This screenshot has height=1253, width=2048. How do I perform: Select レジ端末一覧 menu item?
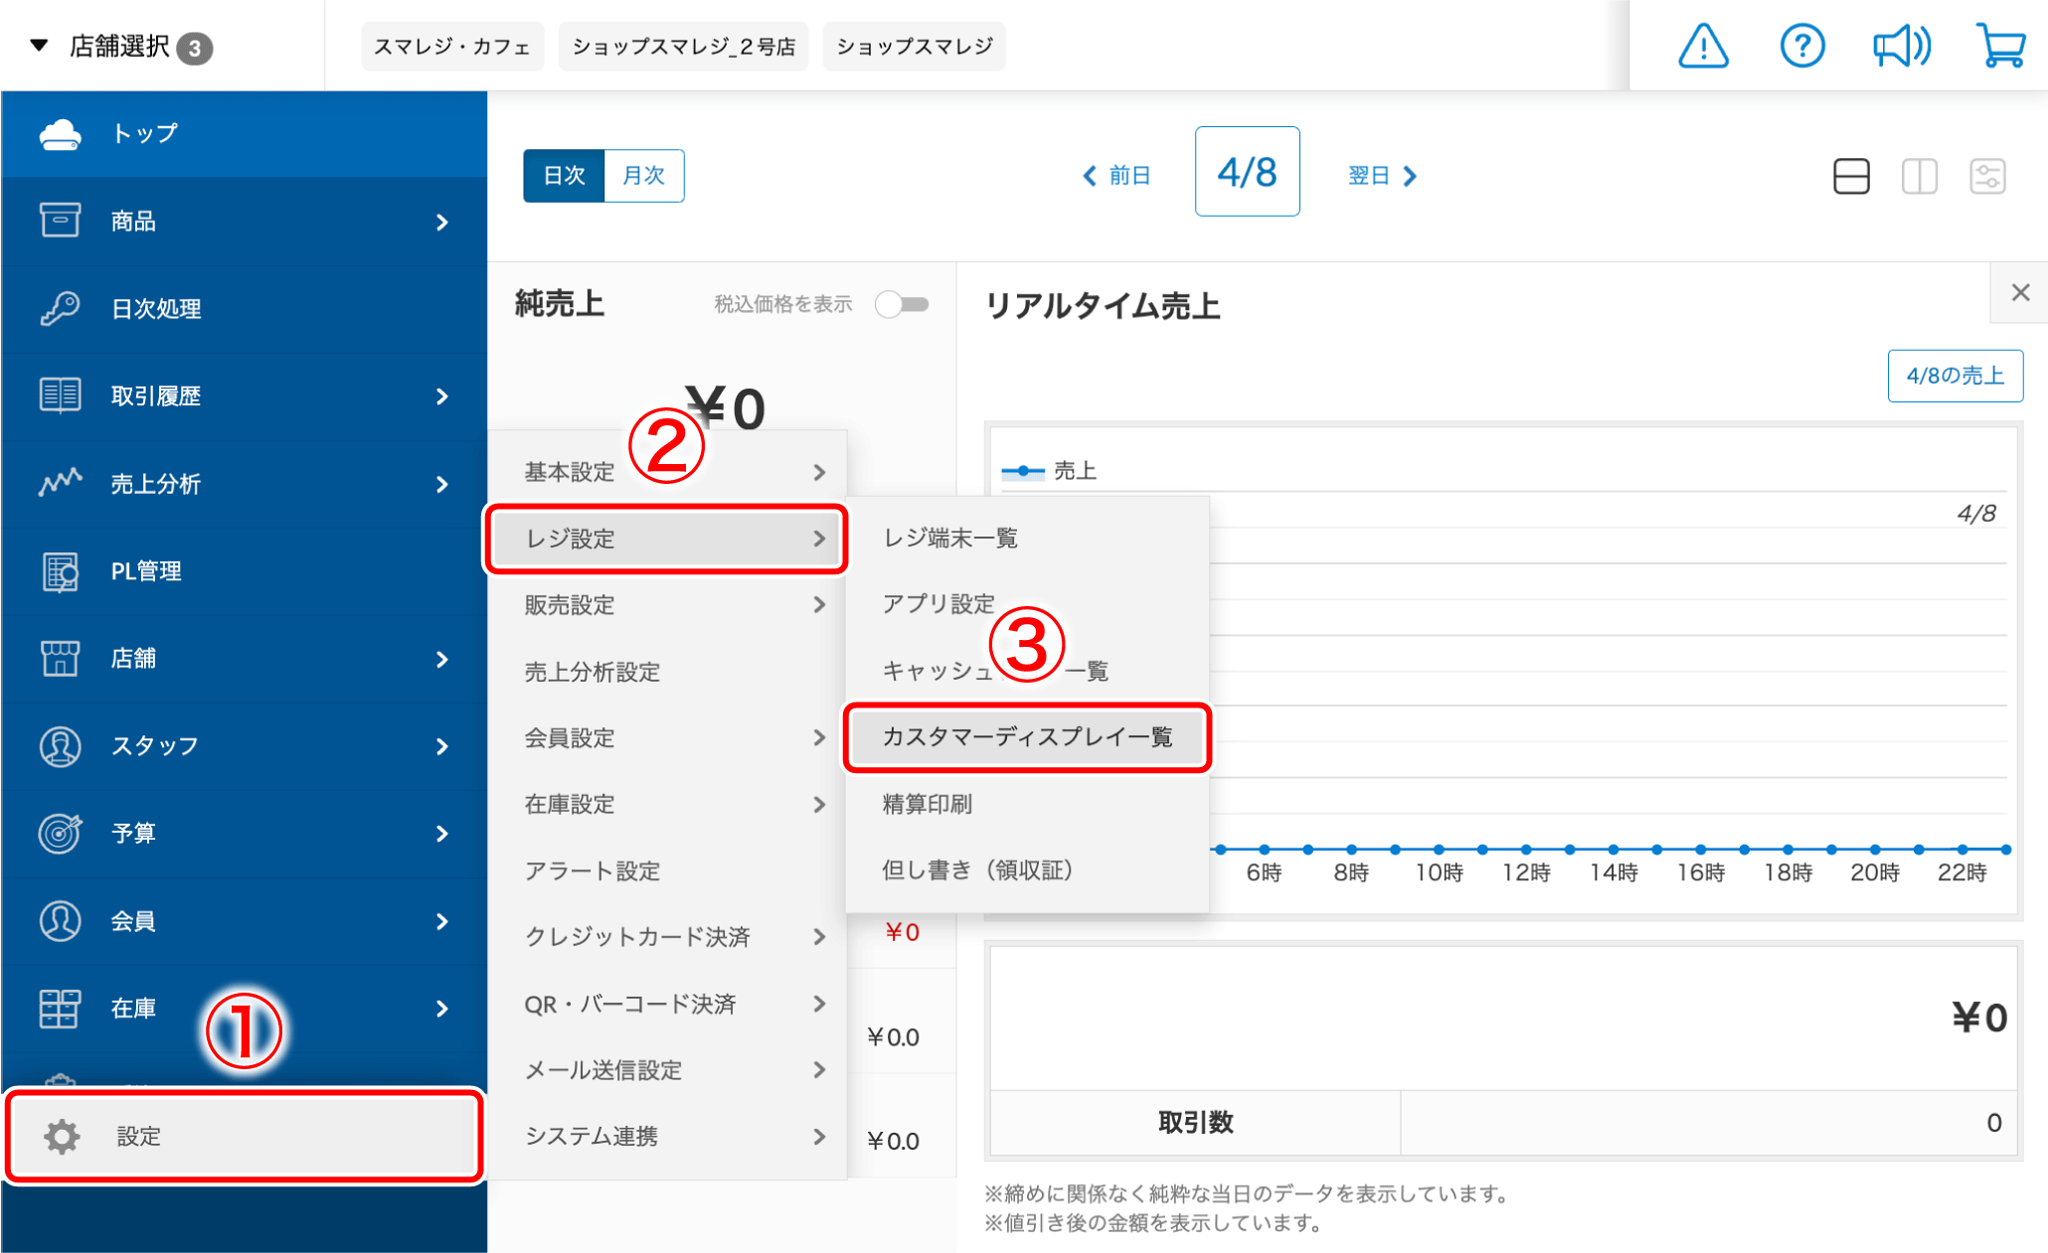click(1027, 539)
